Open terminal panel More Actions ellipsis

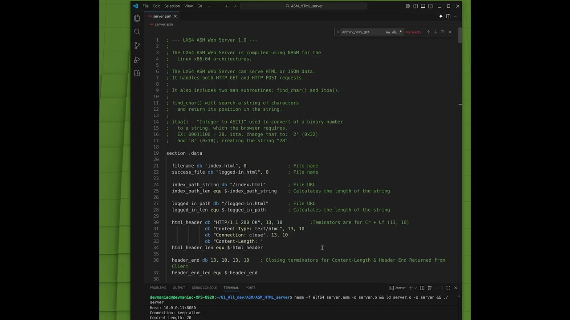click(x=437, y=288)
